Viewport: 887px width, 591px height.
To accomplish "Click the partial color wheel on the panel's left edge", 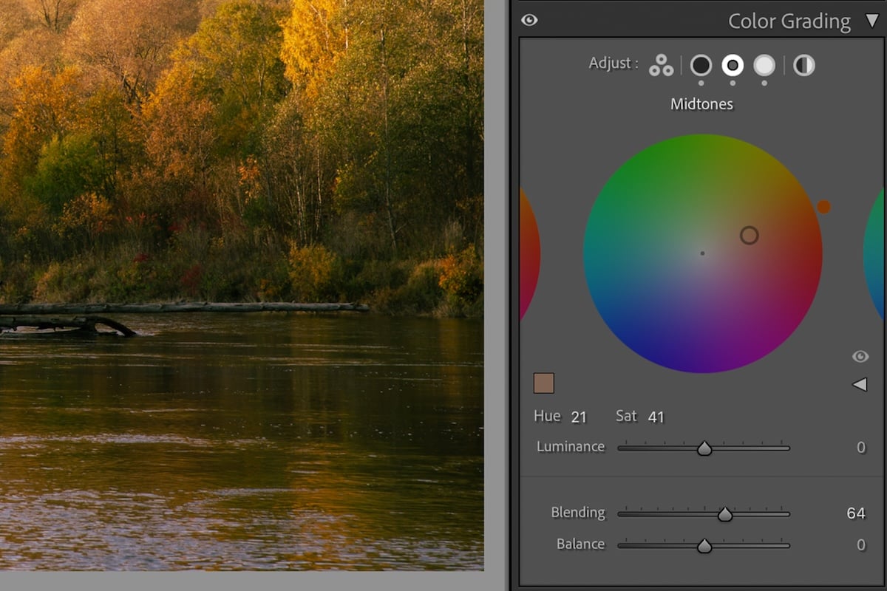I will click(529, 255).
